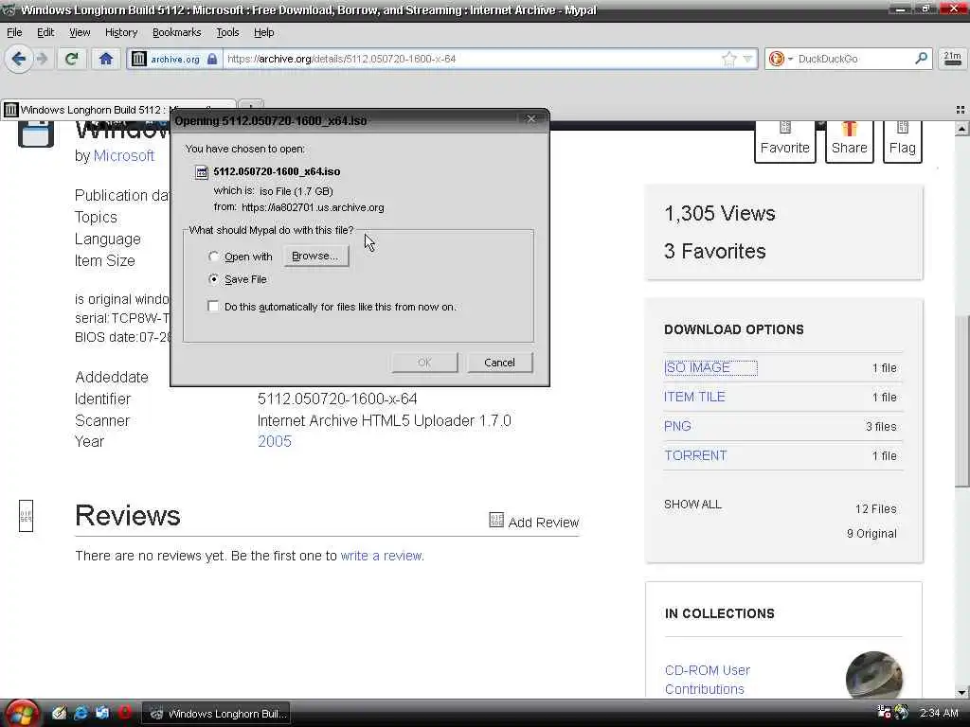Click the Cancel button in download dialog

click(500, 363)
